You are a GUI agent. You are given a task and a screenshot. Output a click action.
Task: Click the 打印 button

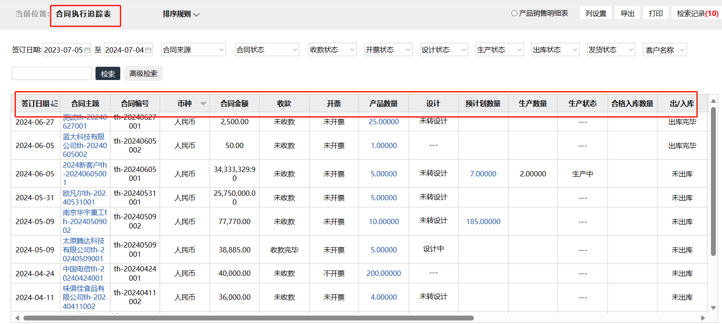pyautogui.click(x=656, y=13)
